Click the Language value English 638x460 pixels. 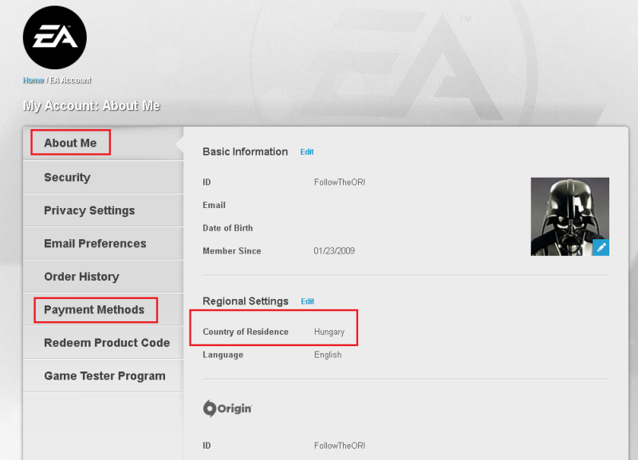(x=328, y=355)
